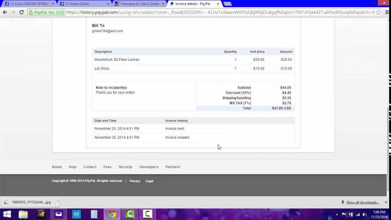Close the Lisa's ONLINE 3D tab

pyautogui.click(x=53, y=4)
